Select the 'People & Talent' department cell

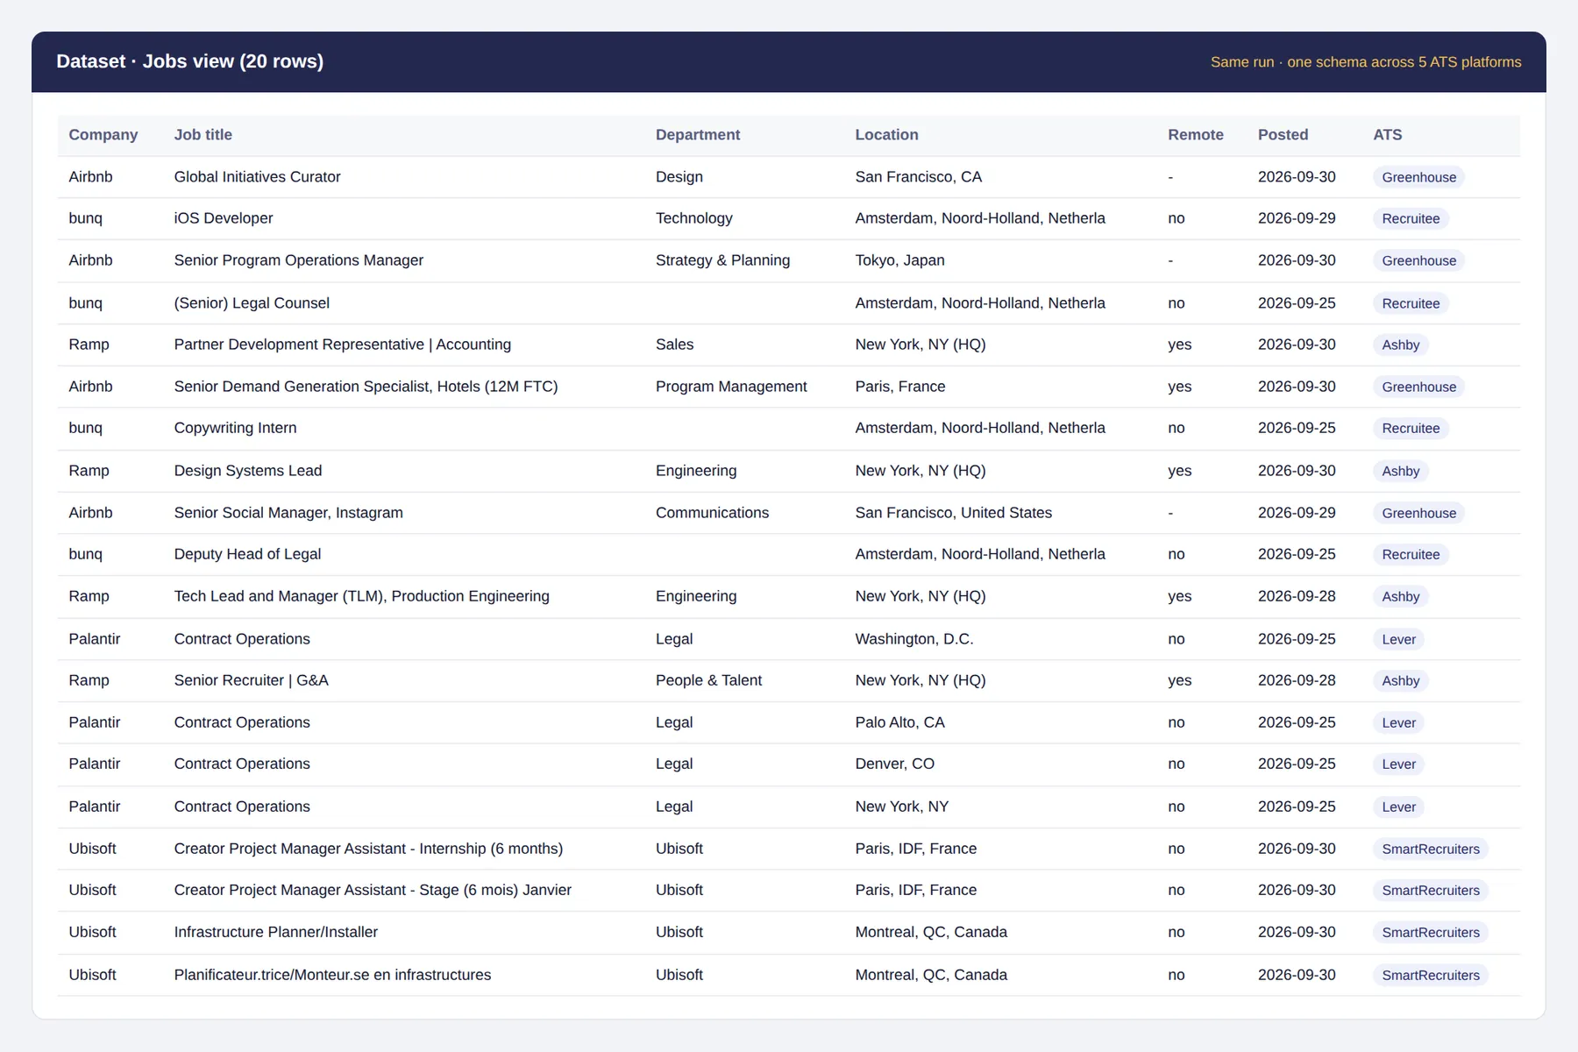click(709, 680)
